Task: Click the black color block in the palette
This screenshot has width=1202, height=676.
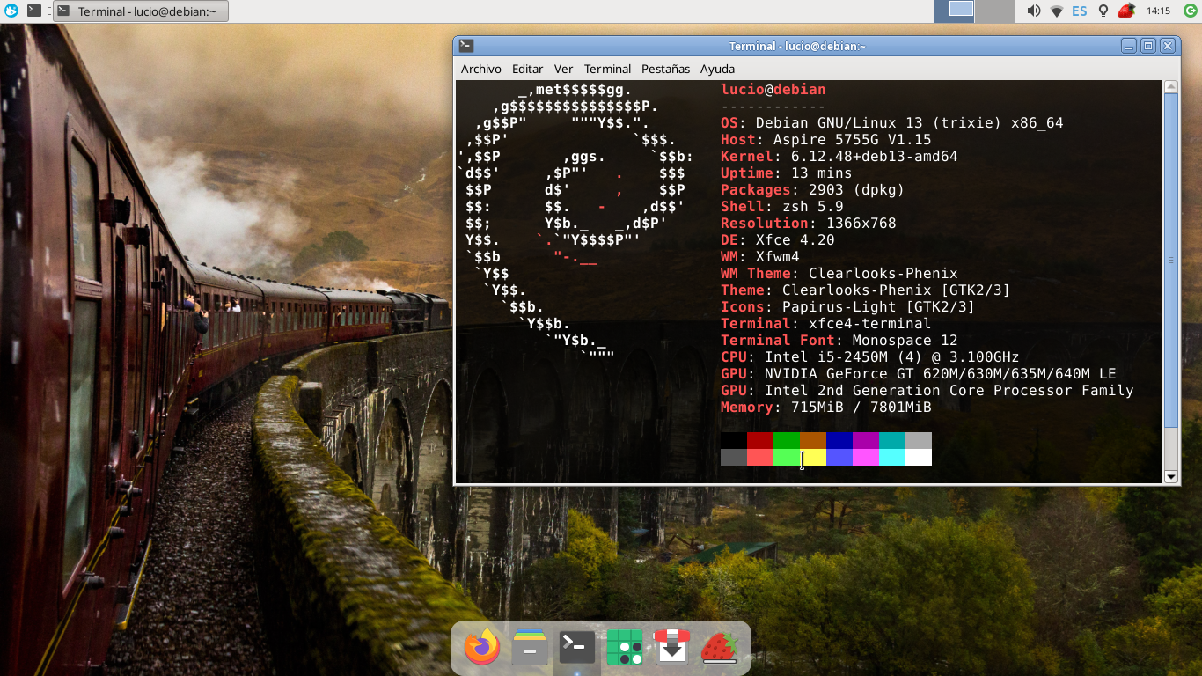Action: click(734, 440)
